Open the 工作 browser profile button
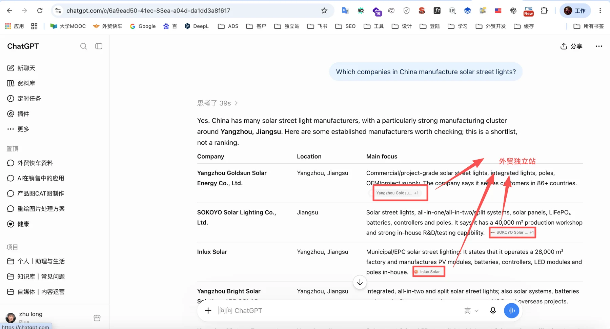The width and height of the screenshot is (610, 329). point(575,11)
